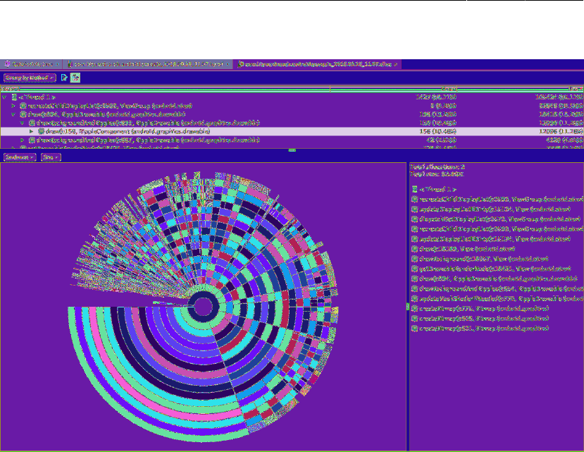Click the method icon beside updateMaskShaderIfNeeded
Image resolution: width=584 pixels, height=452 pixels.
pos(414,299)
